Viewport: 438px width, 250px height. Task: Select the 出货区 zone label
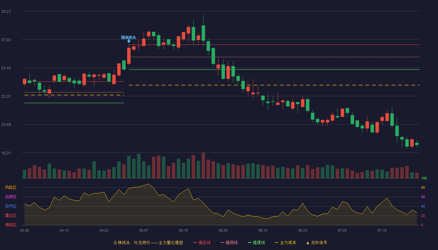(11, 197)
